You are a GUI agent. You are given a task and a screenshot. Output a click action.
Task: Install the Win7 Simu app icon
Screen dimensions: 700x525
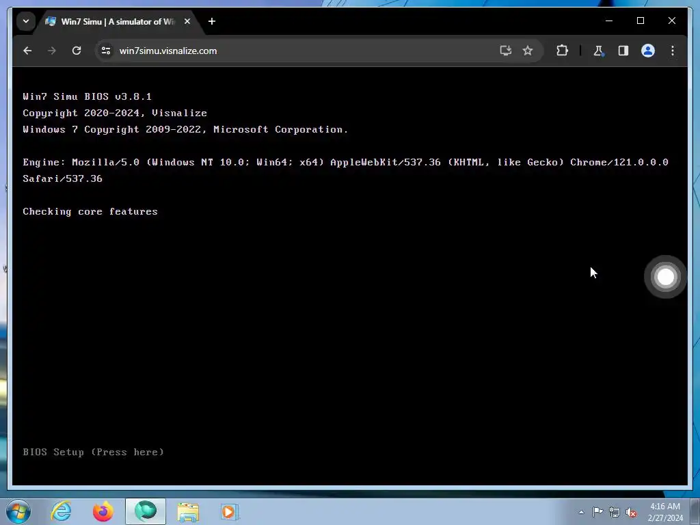[505, 51]
